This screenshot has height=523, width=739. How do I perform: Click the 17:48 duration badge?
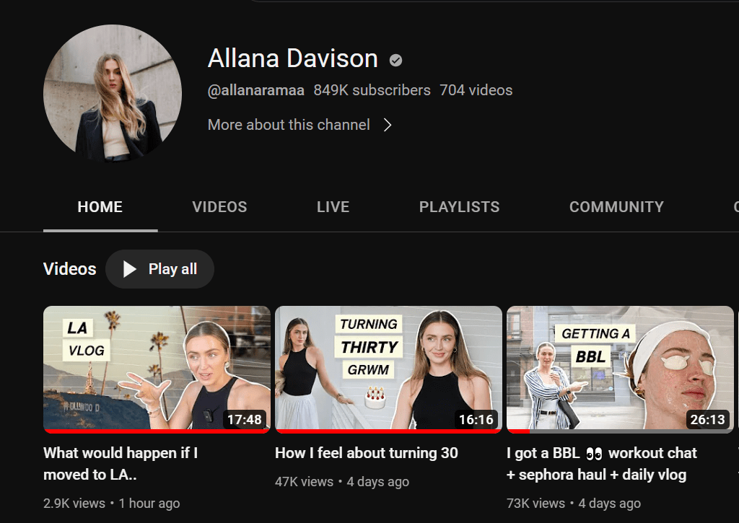tap(244, 419)
